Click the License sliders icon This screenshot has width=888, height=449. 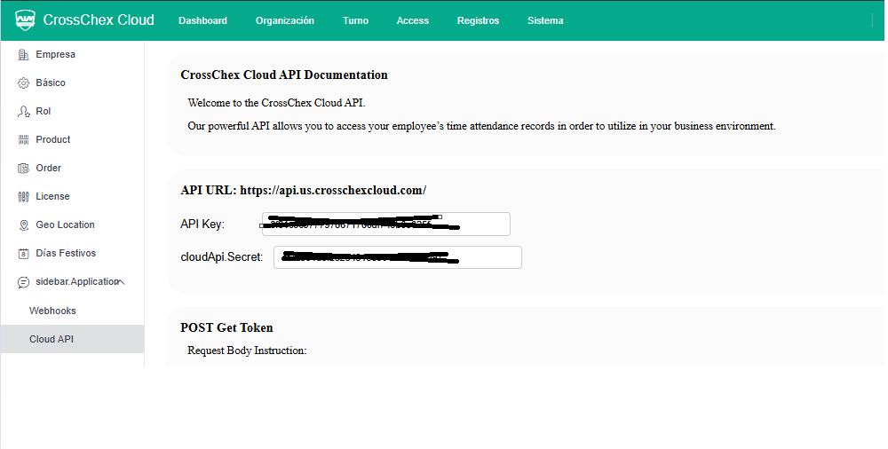point(23,196)
